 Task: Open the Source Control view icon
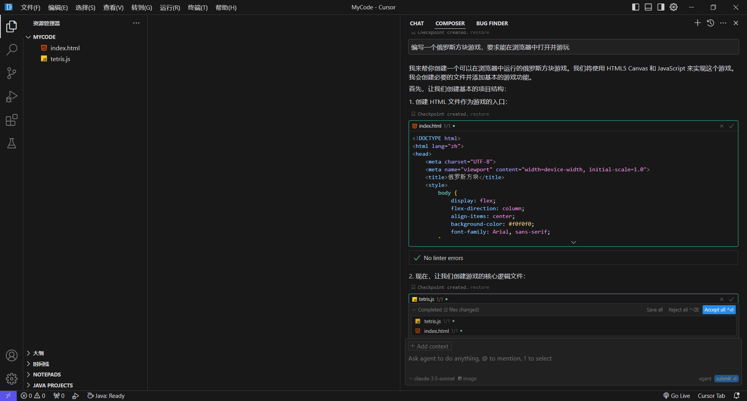(x=12, y=73)
